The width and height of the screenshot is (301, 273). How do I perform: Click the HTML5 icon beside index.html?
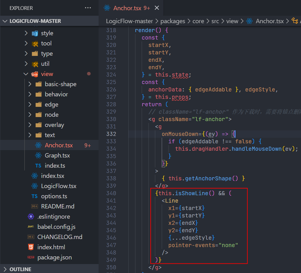(x=31, y=247)
